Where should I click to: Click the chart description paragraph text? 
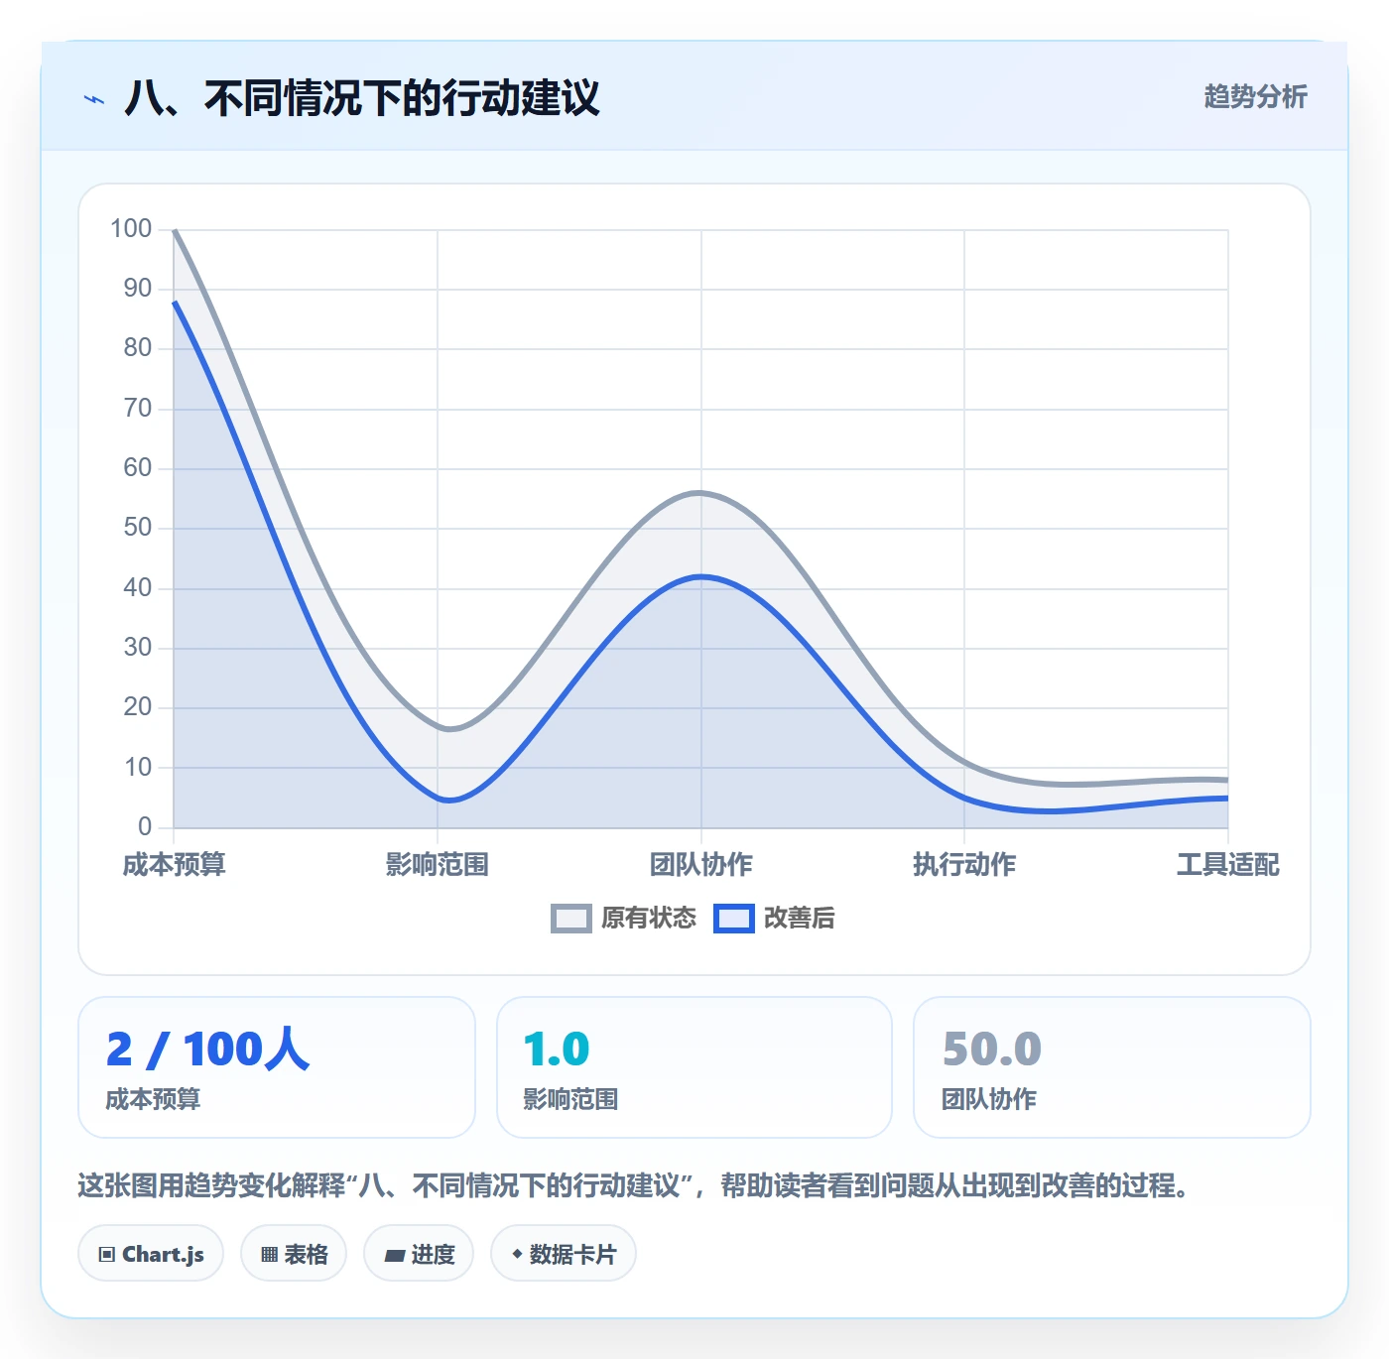coord(635,1185)
